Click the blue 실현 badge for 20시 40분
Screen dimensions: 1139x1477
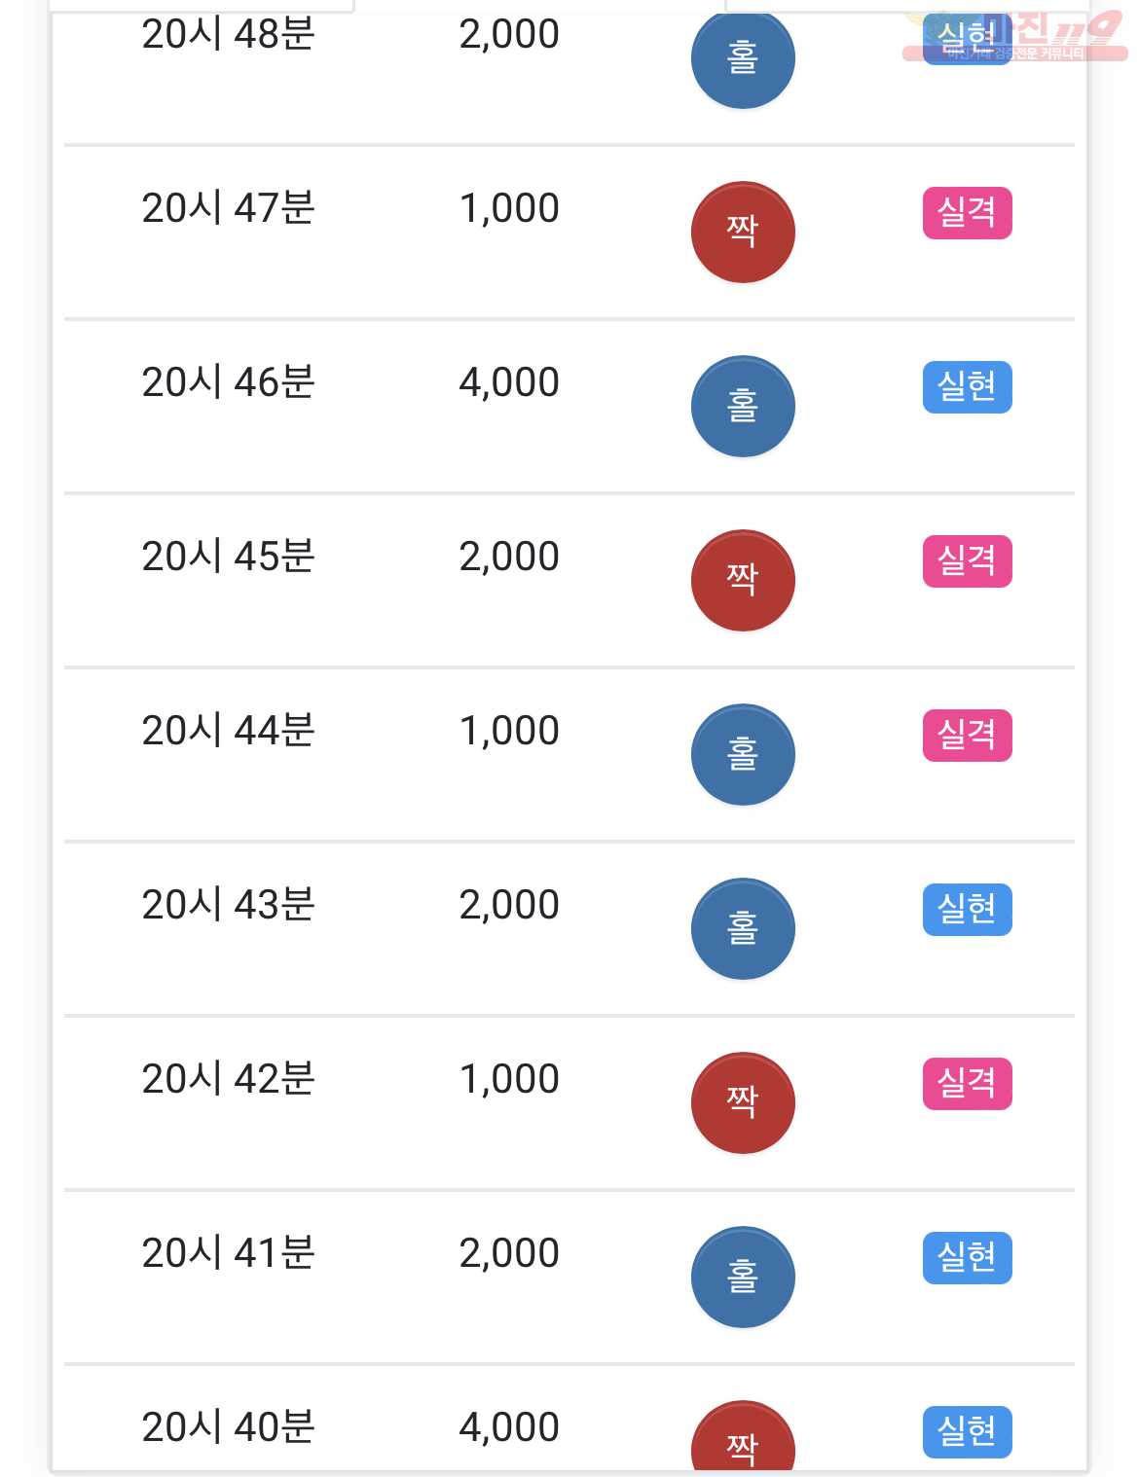pos(968,1432)
